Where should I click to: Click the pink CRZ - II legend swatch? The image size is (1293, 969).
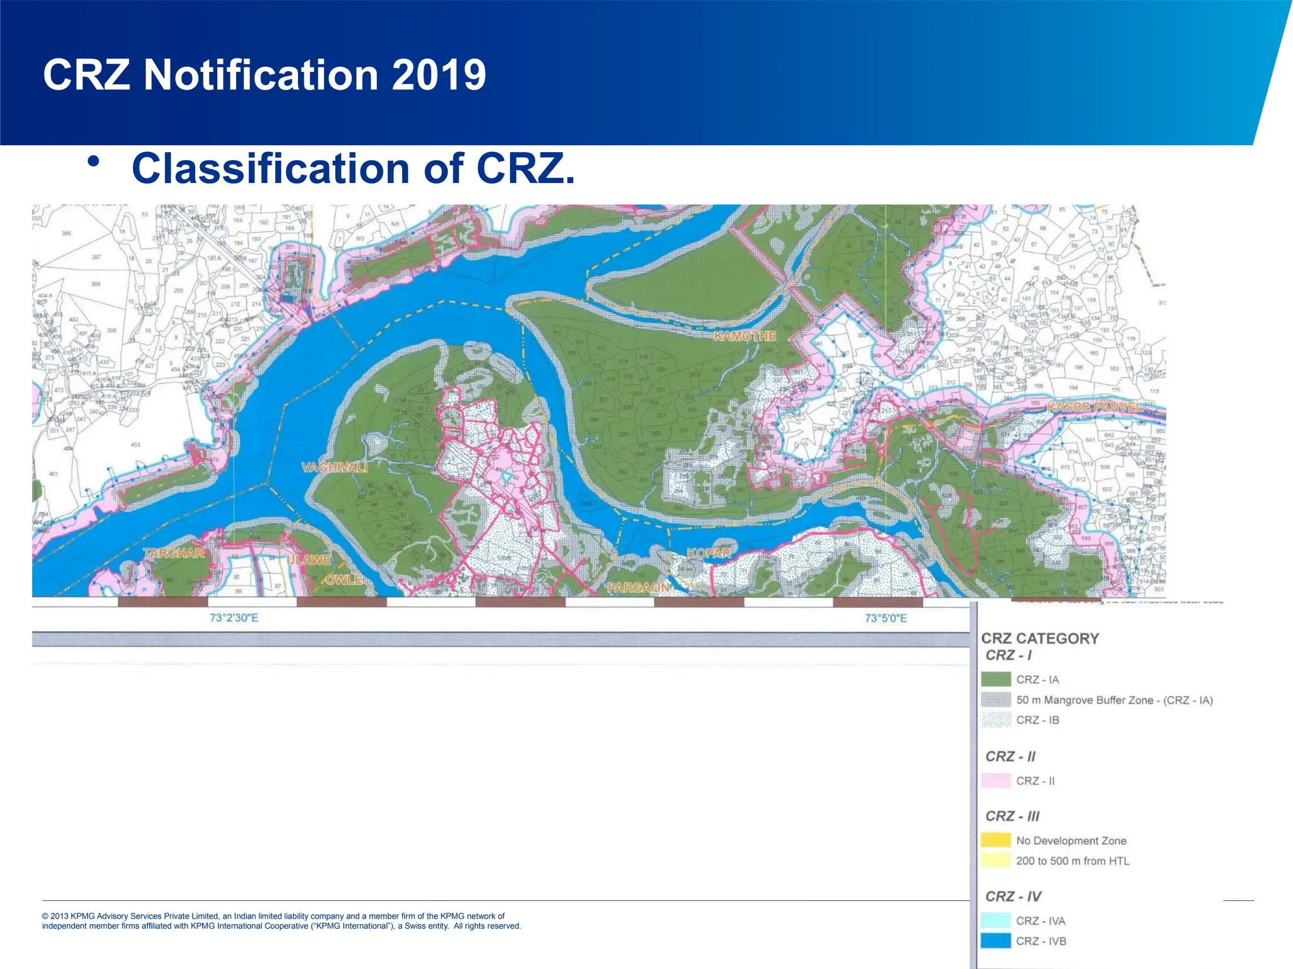coord(996,780)
